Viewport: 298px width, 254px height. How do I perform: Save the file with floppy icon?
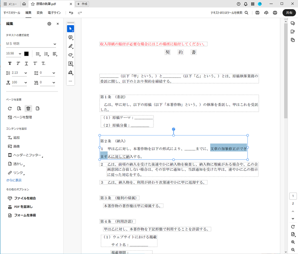click(257, 13)
